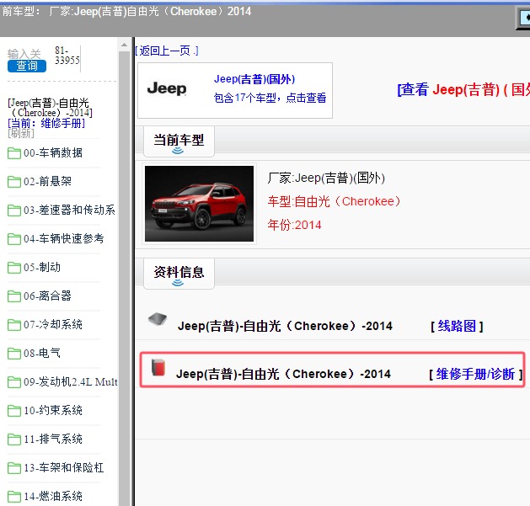Expand the 08-电气 tree item
Screen dimensions: 530x506
click(42, 354)
